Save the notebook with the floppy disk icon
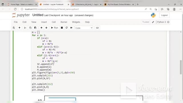 tap(14, 28)
